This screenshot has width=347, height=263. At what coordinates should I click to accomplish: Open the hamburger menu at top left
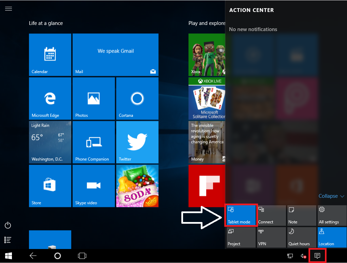tap(9, 9)
